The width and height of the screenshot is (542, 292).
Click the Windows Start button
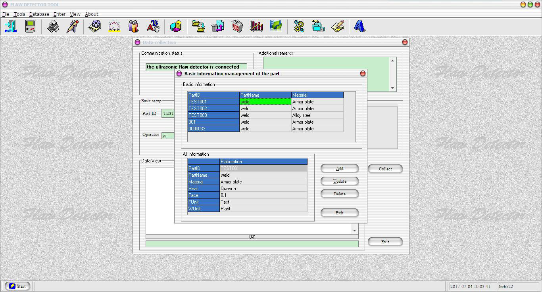[x=17, y=286]
